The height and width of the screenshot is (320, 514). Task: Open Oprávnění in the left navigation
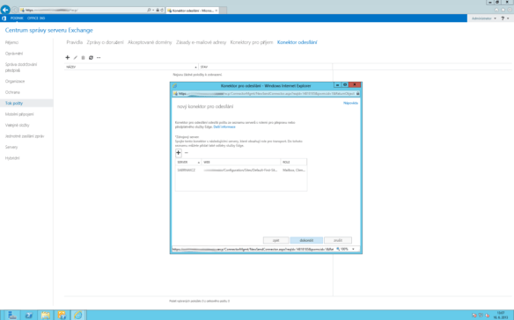point(14,54)
